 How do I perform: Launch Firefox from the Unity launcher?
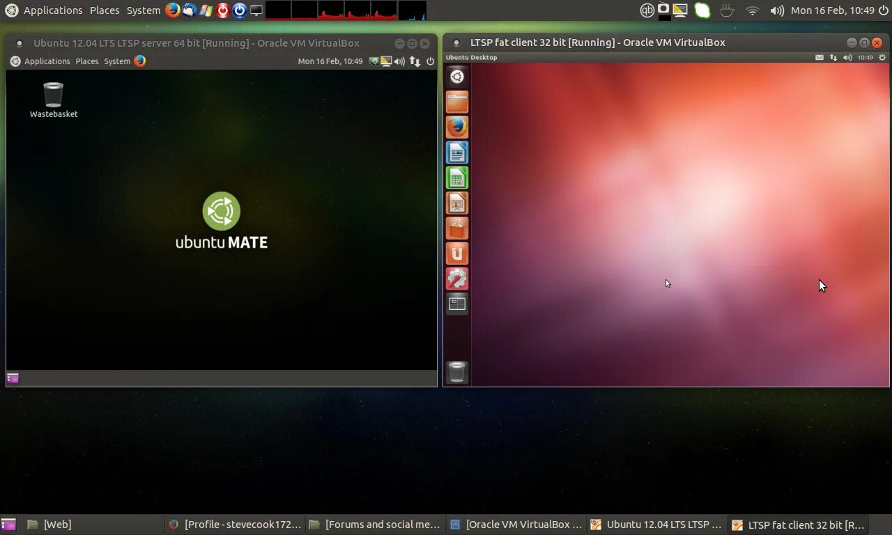point(457,127)
